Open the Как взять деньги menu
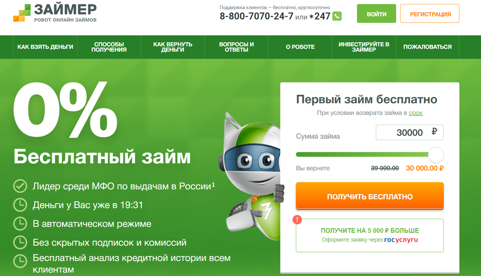Image resolution: width=481 pixels, height=276 pixels. [x=45, y=47]
